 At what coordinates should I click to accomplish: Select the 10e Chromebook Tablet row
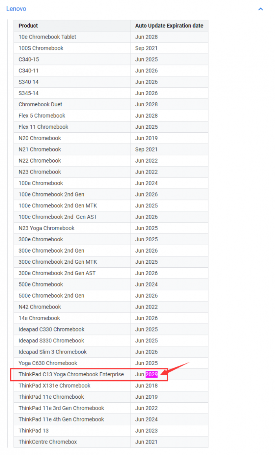coord(48,37)
